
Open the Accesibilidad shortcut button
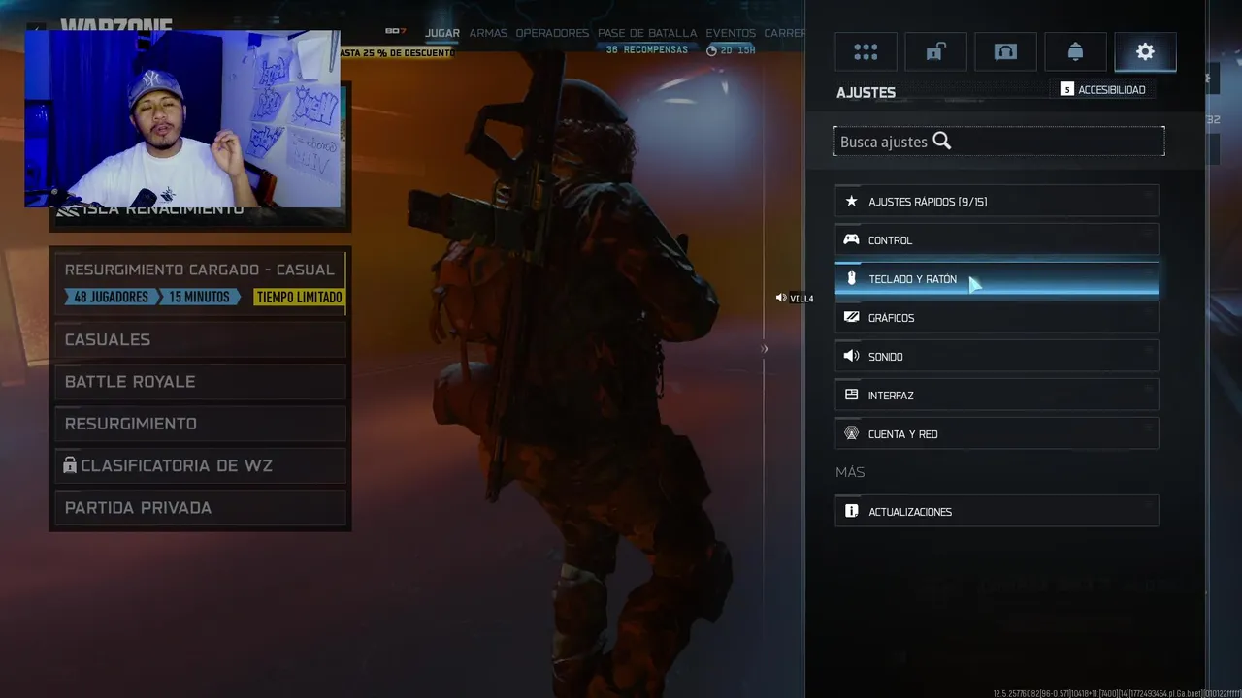tap(1102, 89)
